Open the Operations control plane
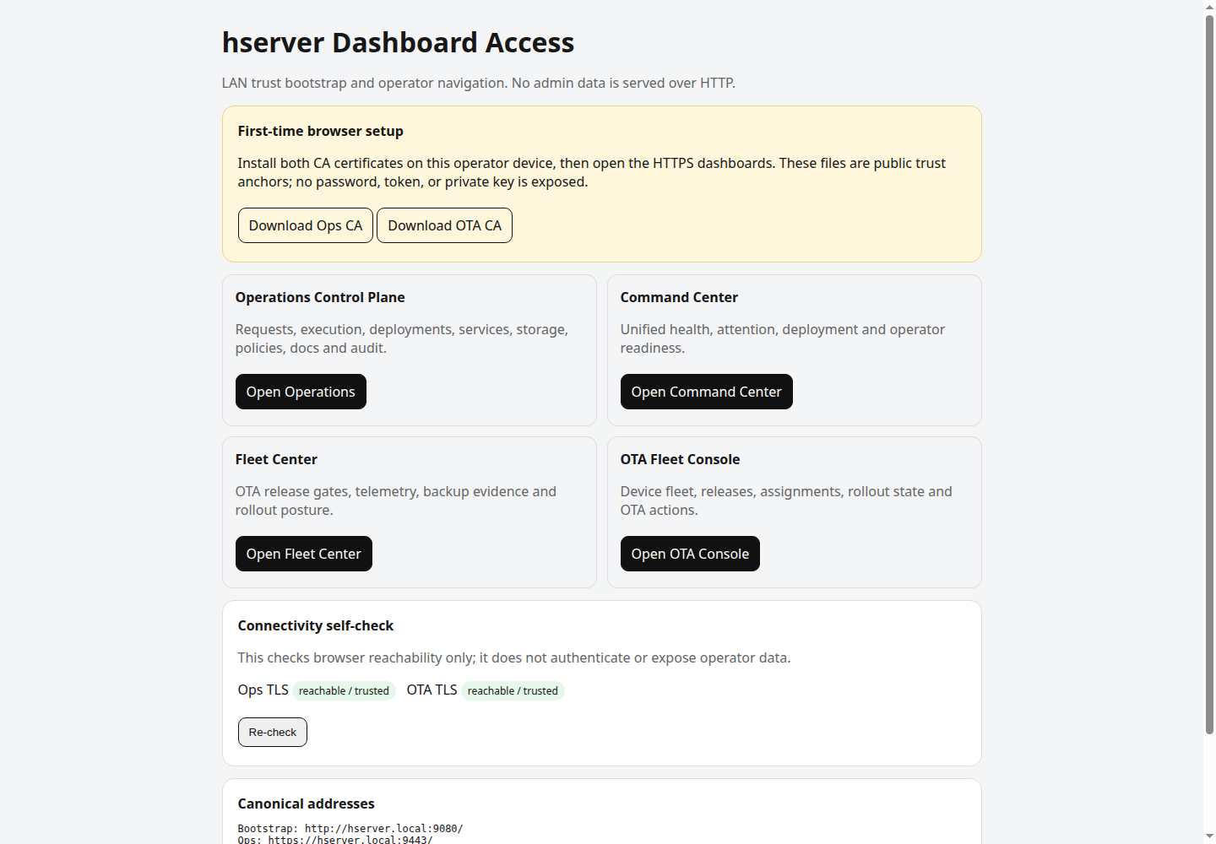1216x844 pixels. (x=301, y=392)
